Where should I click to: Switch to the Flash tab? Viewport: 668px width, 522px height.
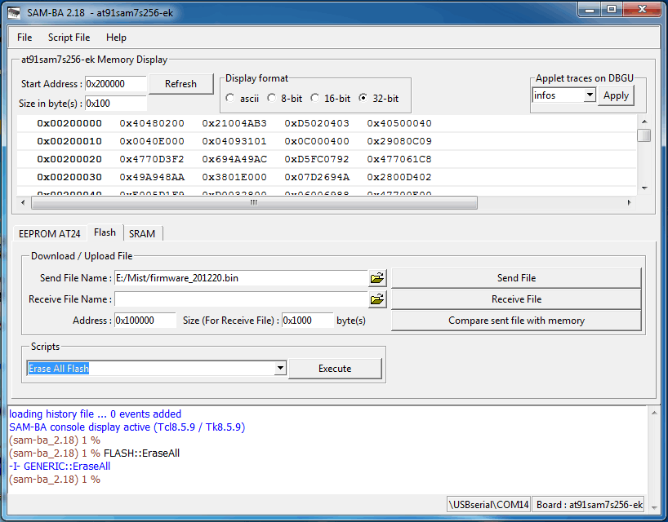click(105, 232)
